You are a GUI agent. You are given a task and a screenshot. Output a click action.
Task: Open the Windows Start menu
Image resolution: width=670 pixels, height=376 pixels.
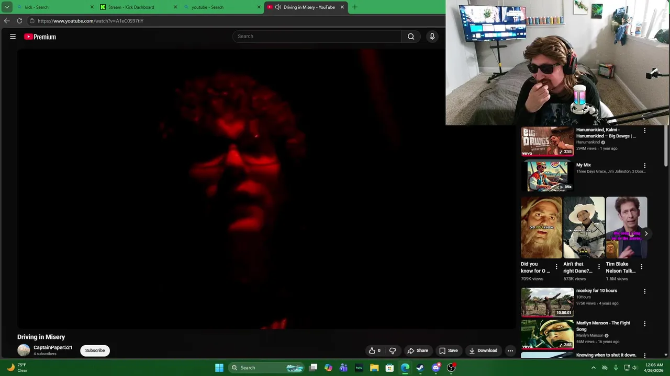coord(219,368)
